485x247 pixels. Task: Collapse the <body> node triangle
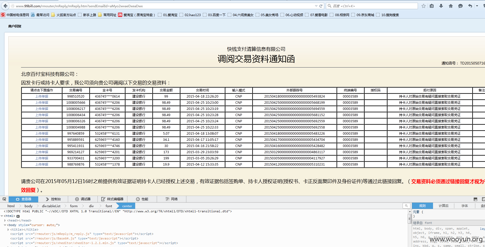(5, 225)
